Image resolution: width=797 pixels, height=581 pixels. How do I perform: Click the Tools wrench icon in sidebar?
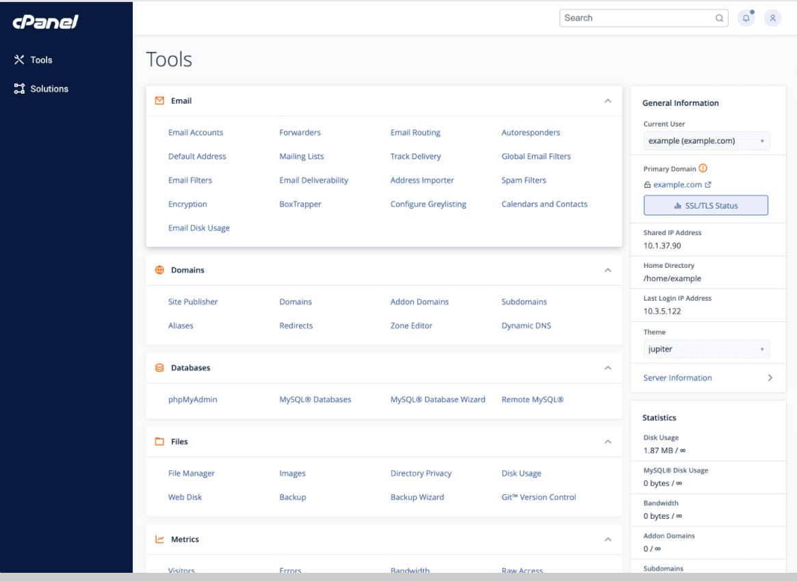pyautogui.click(x=19, y=60)
